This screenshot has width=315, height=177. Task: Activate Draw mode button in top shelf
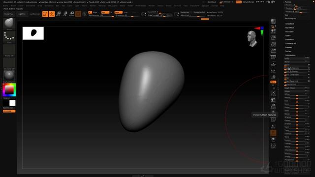tap(52, 14)
